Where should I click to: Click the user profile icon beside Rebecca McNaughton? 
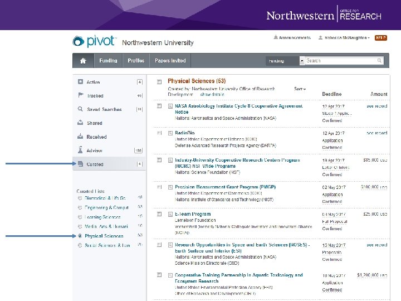click(320, 38)
